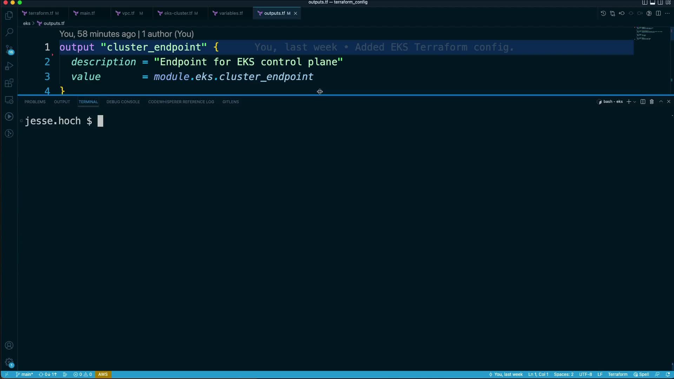Maximize panel size with the chevron

[661, 102]
